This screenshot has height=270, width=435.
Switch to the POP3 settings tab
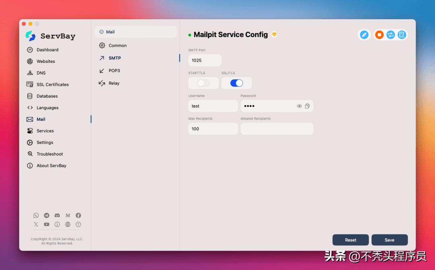(114, 71)
